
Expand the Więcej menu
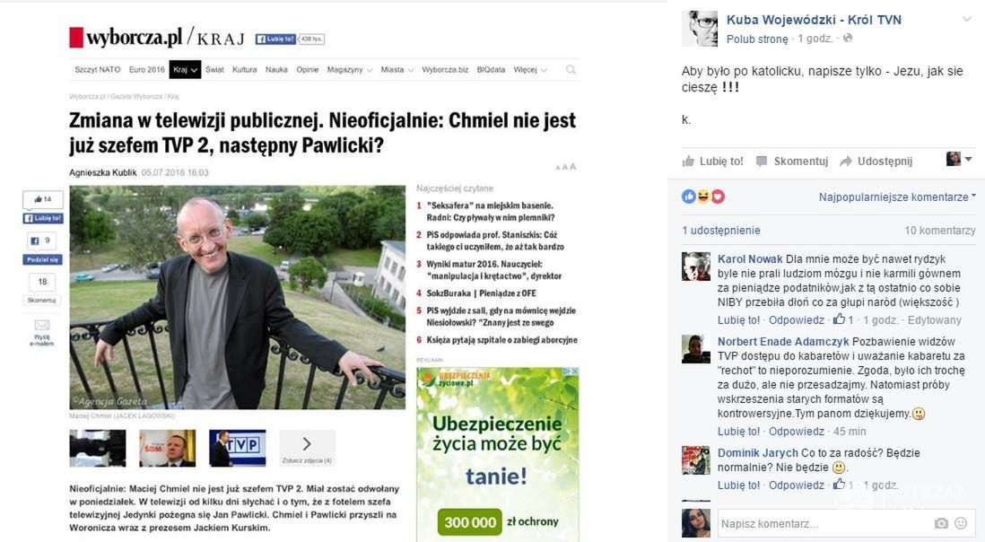529,70
